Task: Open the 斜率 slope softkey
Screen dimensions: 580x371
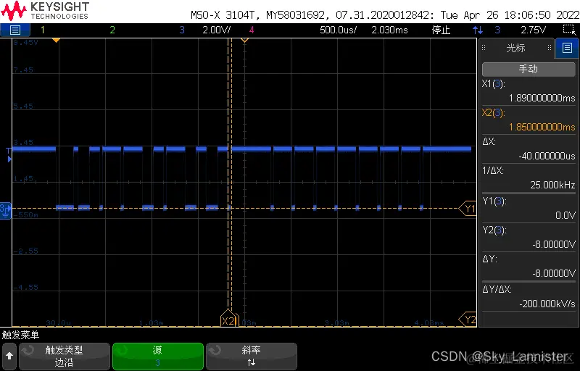Action: tap(251, 356)
